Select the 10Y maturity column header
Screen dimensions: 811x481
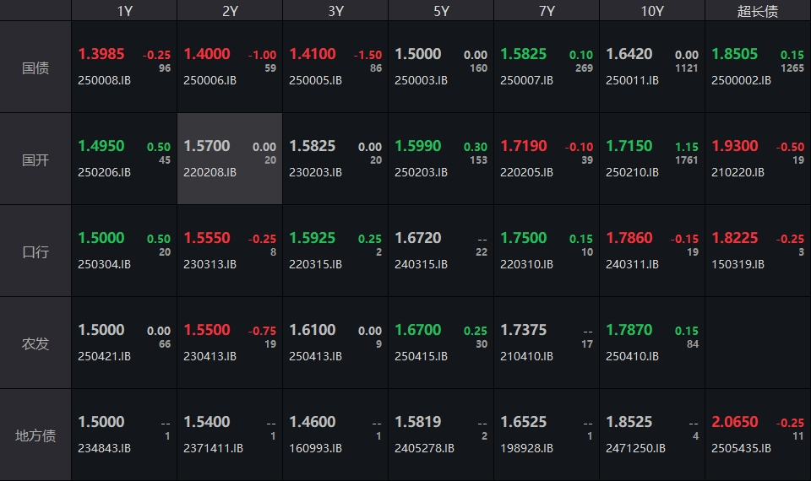(651, 11)
